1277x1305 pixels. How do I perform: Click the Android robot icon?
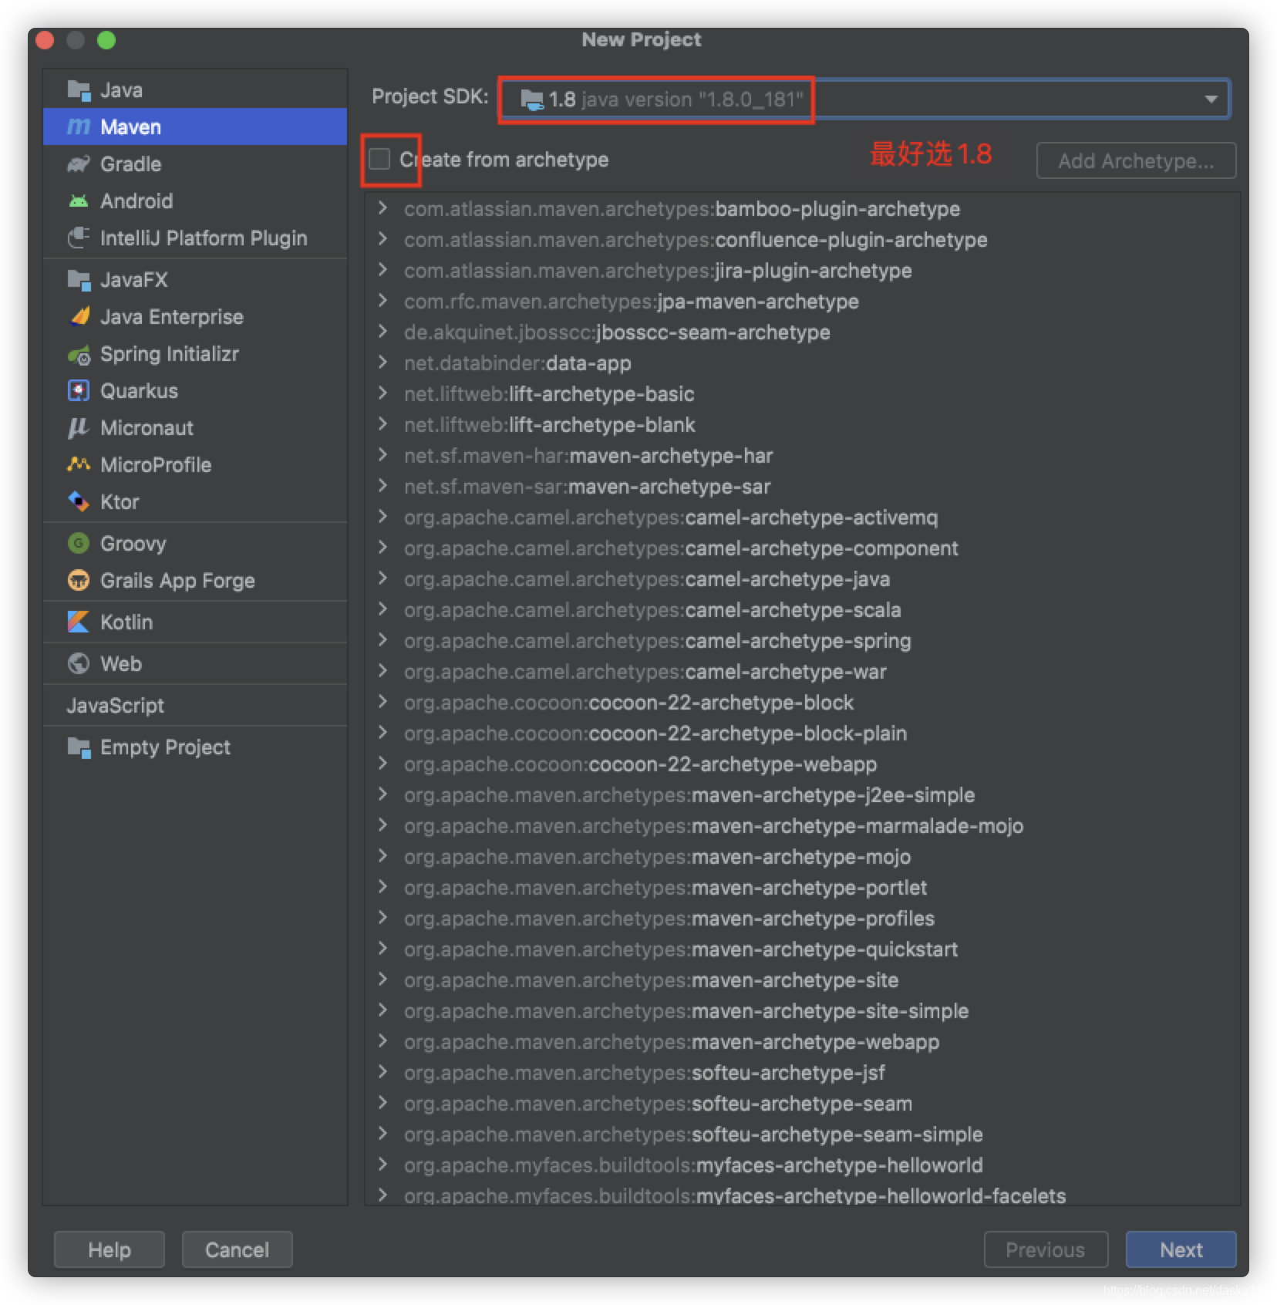[79, 201]
